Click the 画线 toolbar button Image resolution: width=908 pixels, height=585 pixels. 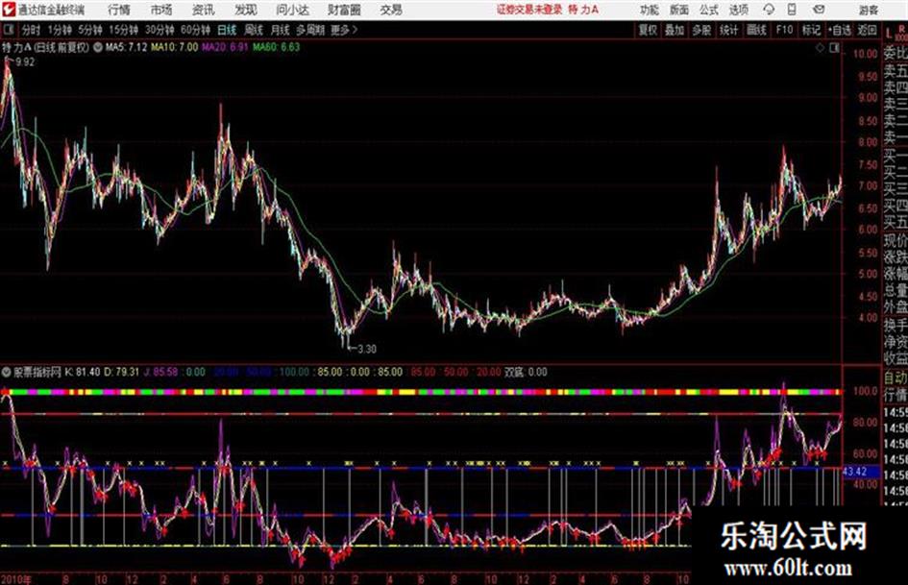click(756, 30)
